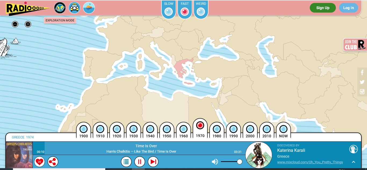The image size is (367, 170).
Task: Zoom in the map with plus button
Action: pyautogui.click(x=28, y=24)
